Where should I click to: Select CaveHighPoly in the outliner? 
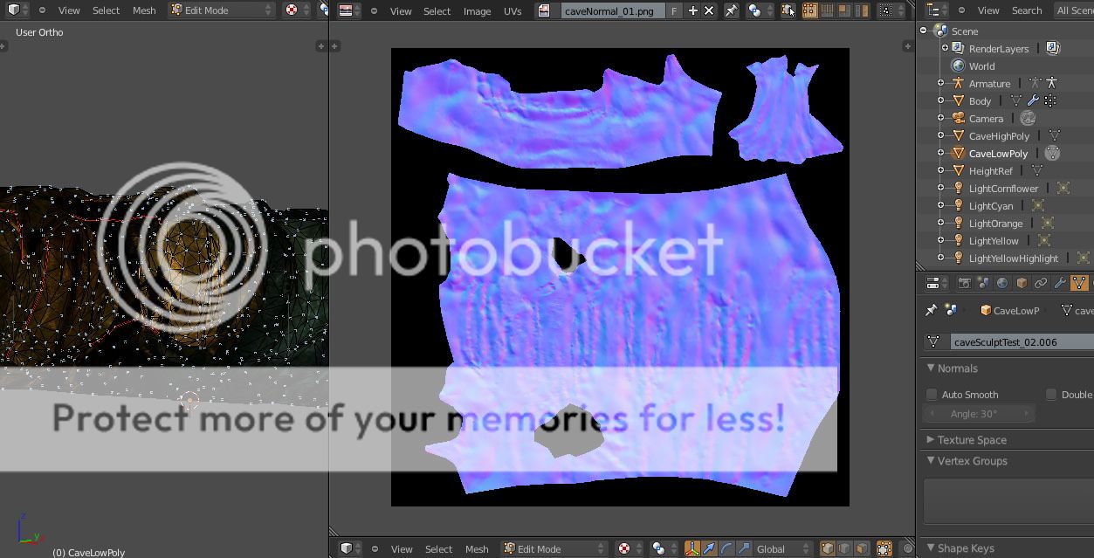(999, 136)
